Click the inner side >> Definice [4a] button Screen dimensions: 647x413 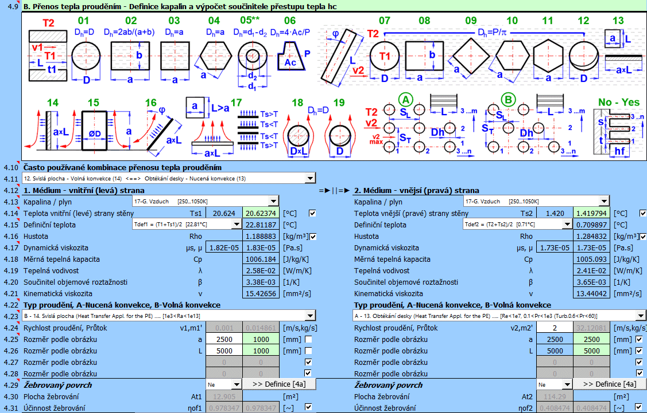[x=278, y=384]
